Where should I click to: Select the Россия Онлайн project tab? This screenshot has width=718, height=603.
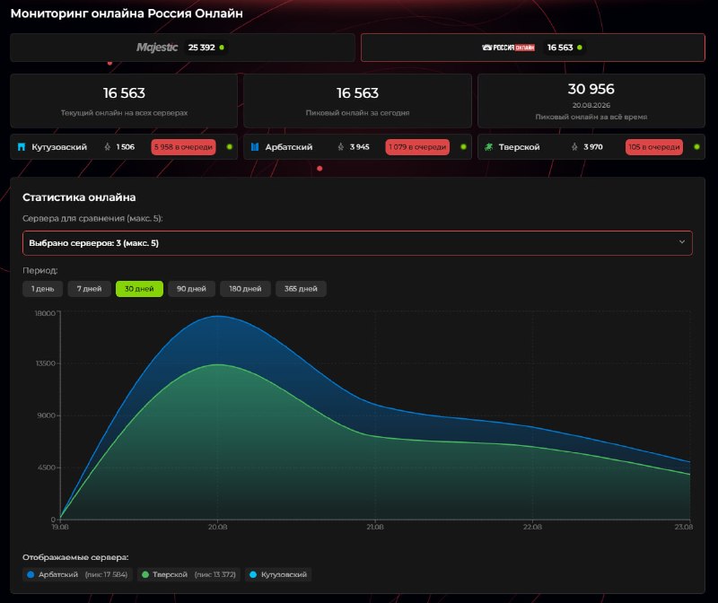(533, 48)
